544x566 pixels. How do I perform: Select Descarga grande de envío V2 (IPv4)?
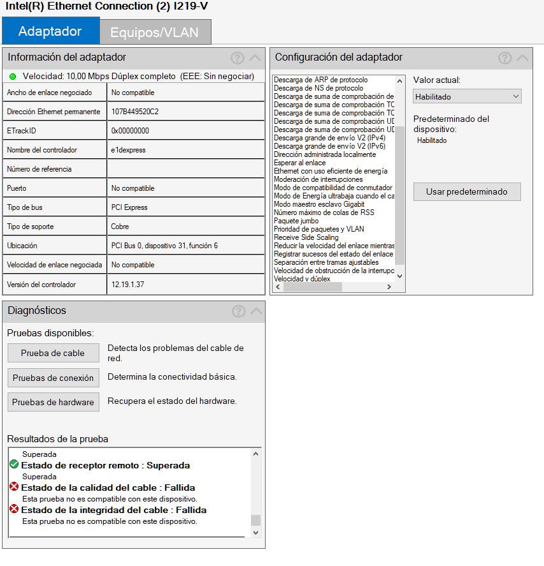click(x=329, y=138)
